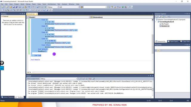Start debugging with the green play icon

point(45,7)
